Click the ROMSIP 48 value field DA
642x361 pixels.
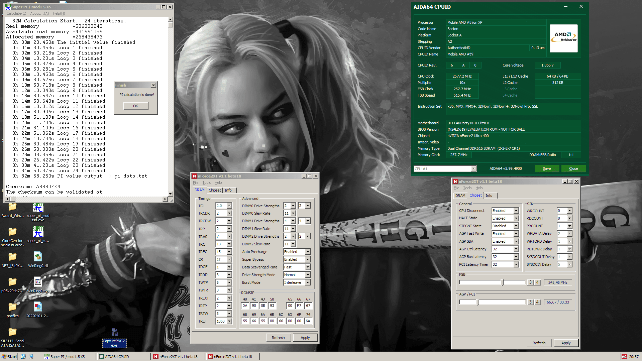tap(245, 306)
